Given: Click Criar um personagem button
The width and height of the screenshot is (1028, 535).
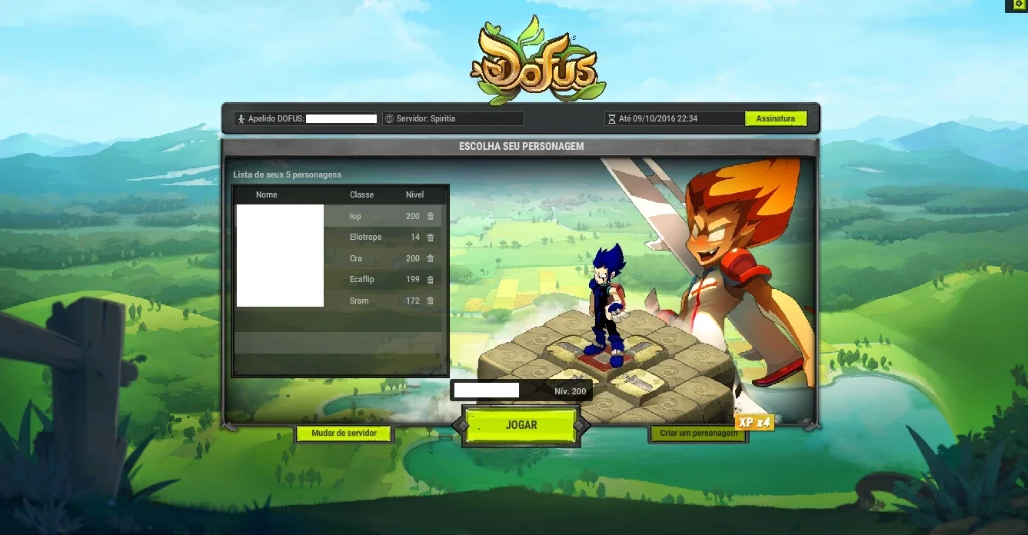Looking at the screenshot, I should pos(698,434).
